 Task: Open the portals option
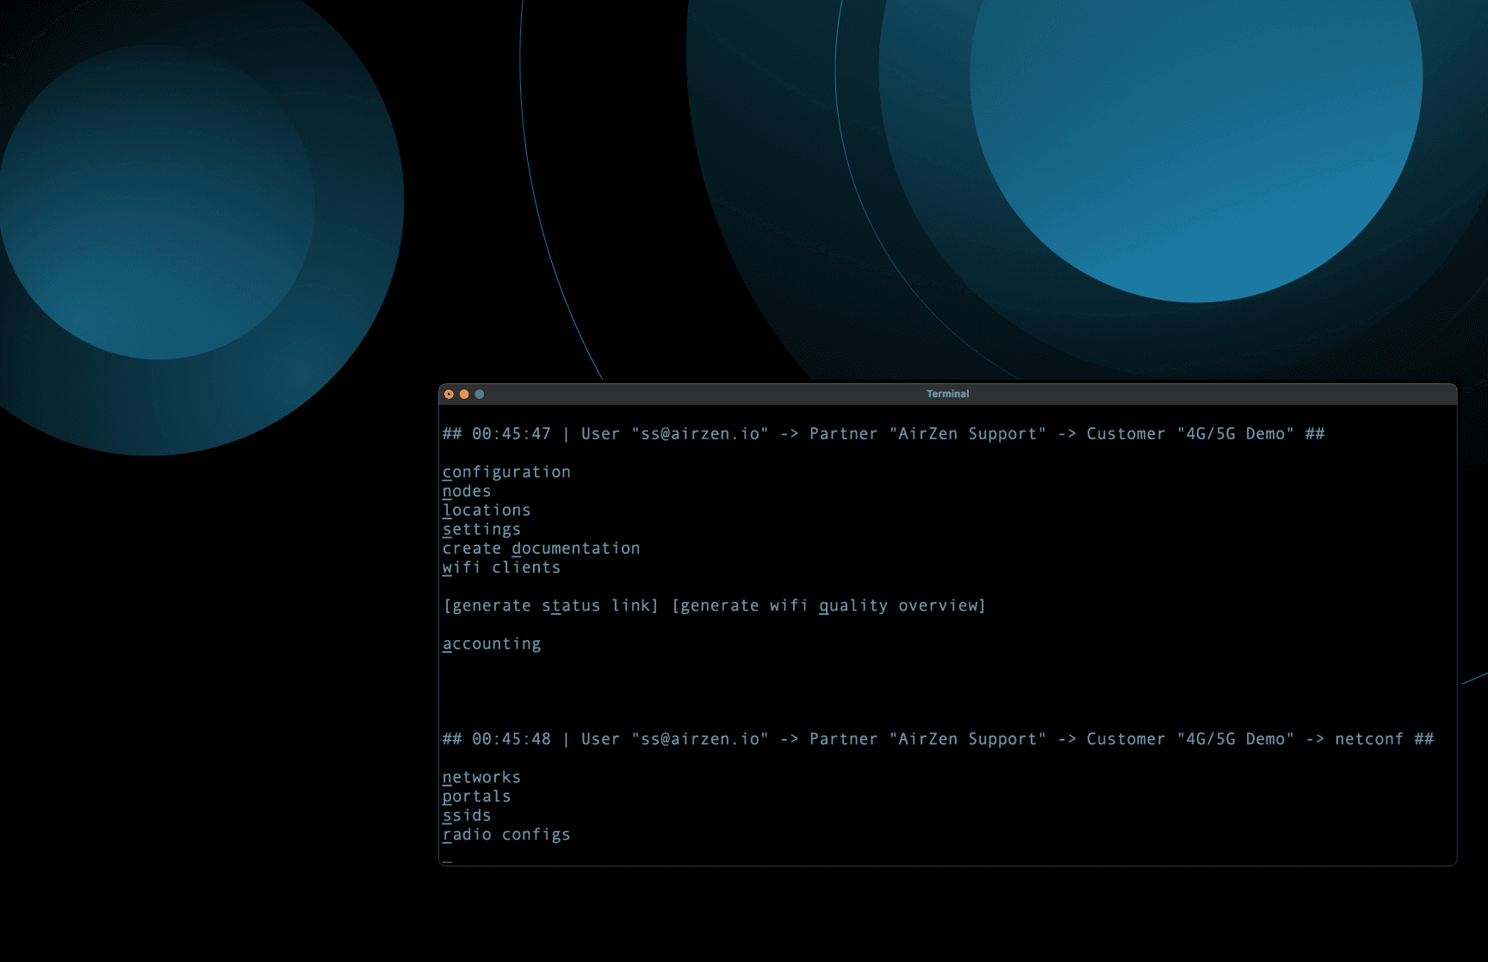coord(476,796)
